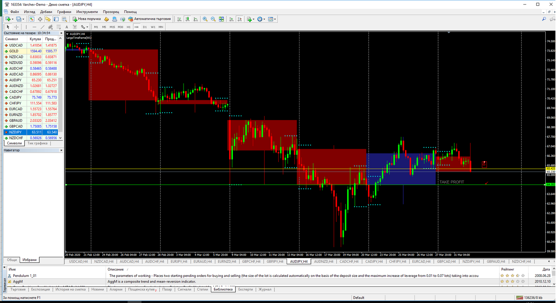The width and height of the screenshot is (560, 303).
Task: Click the signals broadcast icon in toolbar
Action: pos(123,19)
